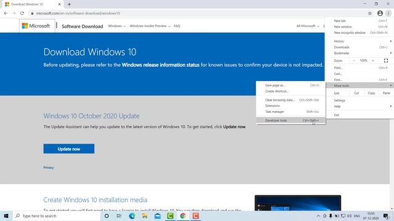Bookmark this page with star icon
This screenshot has width=394, height=221.
tap(370, 14)
